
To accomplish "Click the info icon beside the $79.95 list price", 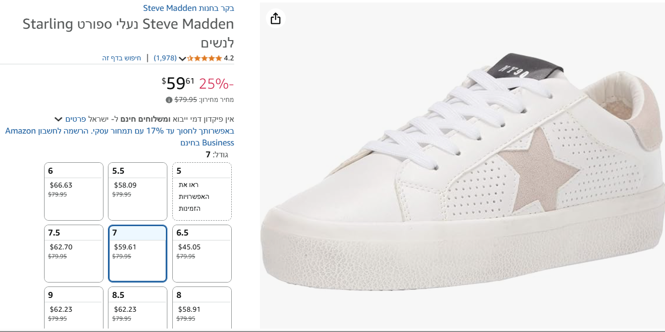I will coord(169,100).
